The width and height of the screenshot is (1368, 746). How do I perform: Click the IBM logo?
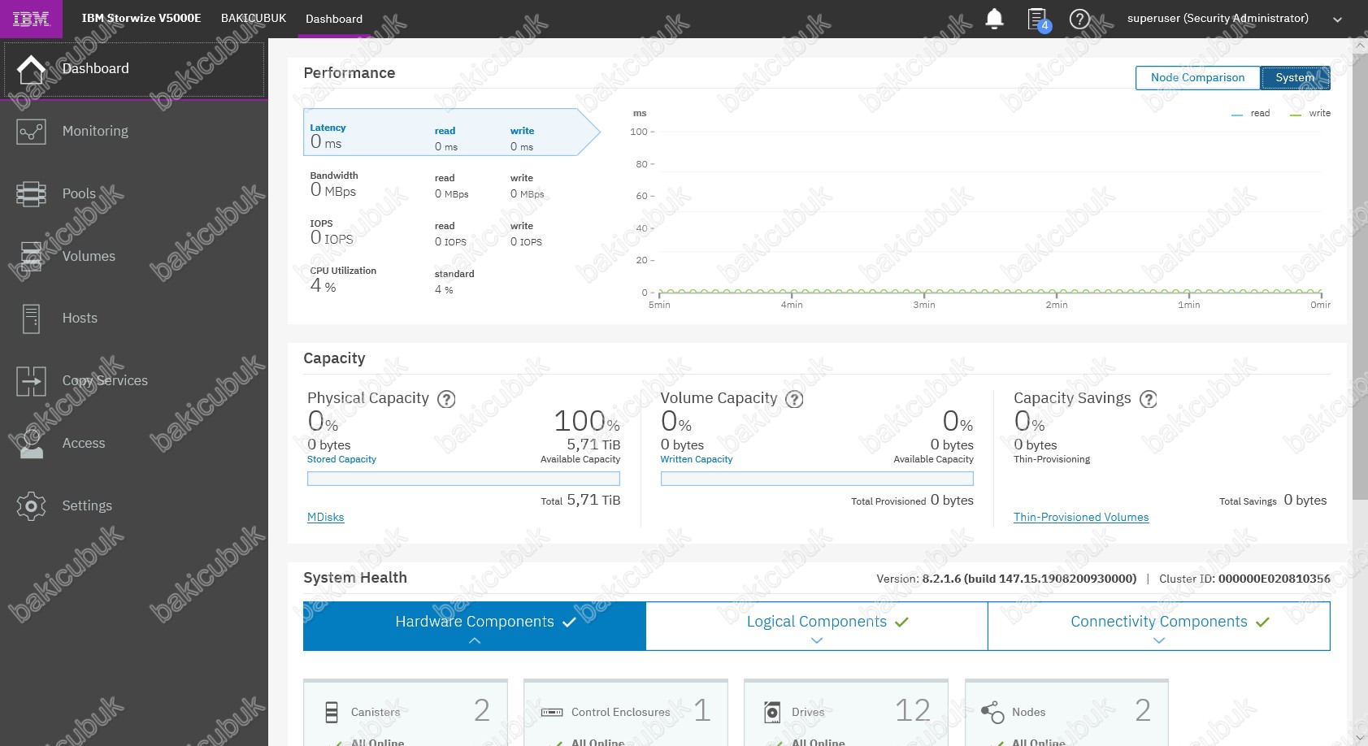[31, 19]
